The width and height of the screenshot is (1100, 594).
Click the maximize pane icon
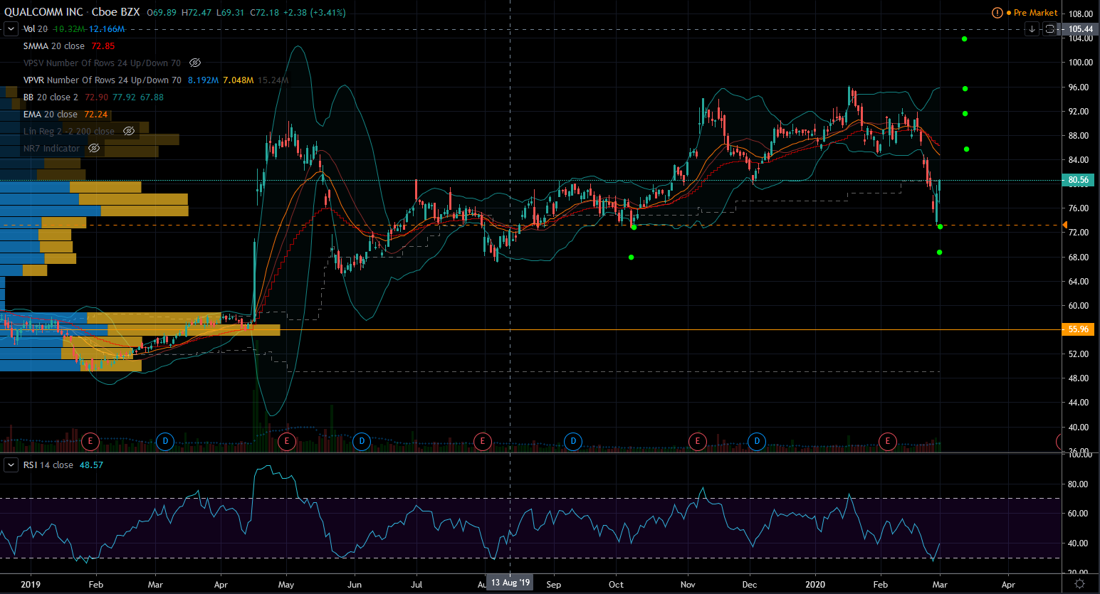(1049, 29)
